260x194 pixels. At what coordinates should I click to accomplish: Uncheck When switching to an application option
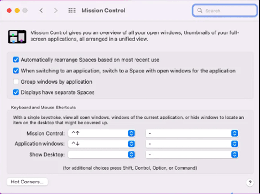point(16,71)
